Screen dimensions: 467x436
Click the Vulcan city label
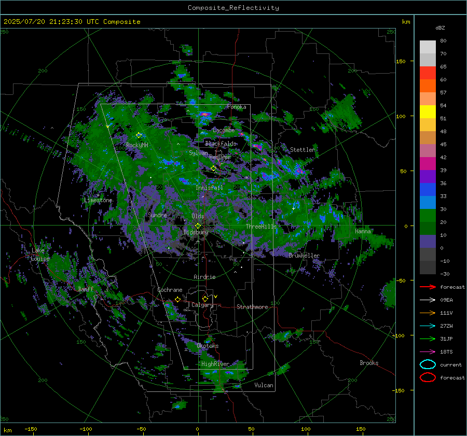pos(264,385)
